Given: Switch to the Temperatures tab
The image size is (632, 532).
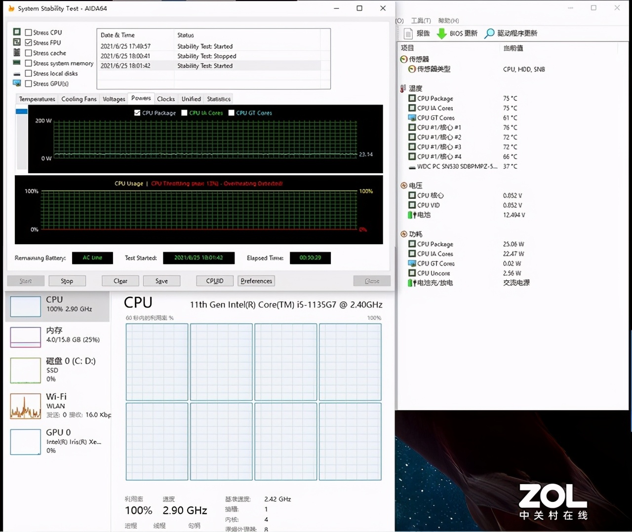Looking at the screenshot, I should 37,99.
